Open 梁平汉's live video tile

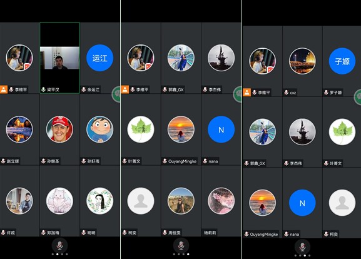coord(59,58)
